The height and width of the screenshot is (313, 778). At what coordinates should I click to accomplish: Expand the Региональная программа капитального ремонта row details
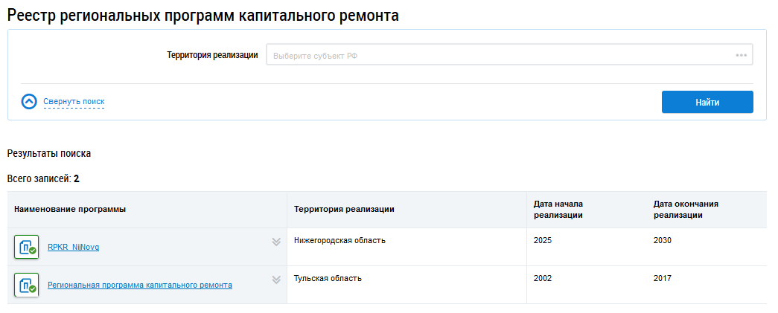(275, 280)
